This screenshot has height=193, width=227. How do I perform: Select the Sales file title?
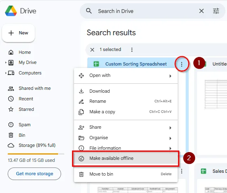coord(220,171)
